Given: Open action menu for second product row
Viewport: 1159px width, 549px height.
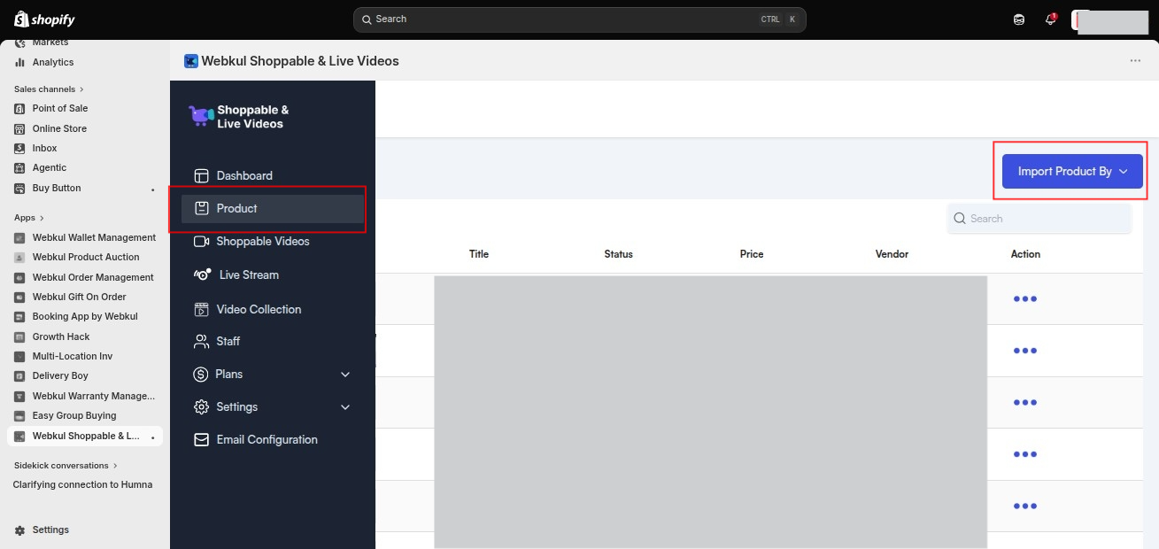Looking at the screenshot, I should click(x=1024, y=351).
